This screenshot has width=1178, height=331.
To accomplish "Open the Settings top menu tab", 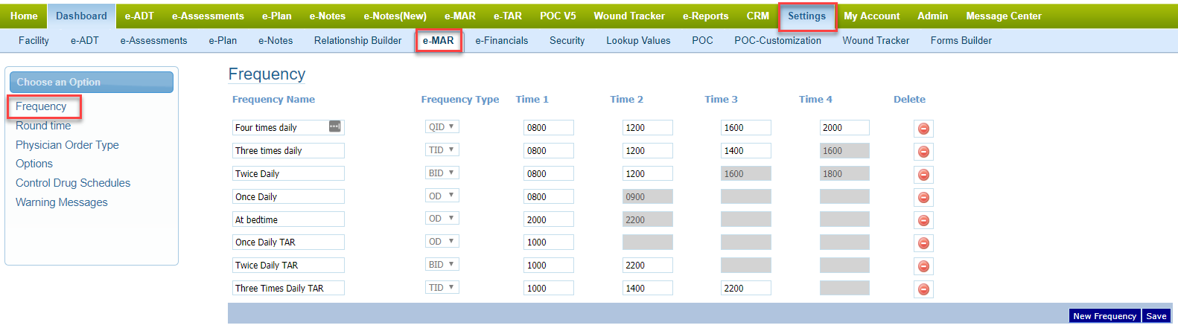I will tap(806, 16).
